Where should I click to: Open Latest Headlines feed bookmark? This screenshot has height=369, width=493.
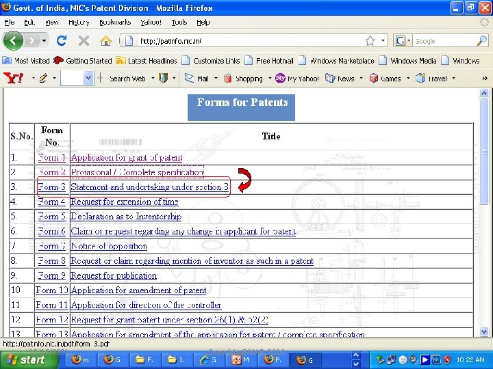147,61
